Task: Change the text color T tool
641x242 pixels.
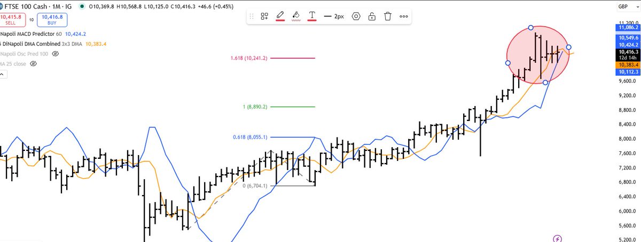Action: click(312, 17)
